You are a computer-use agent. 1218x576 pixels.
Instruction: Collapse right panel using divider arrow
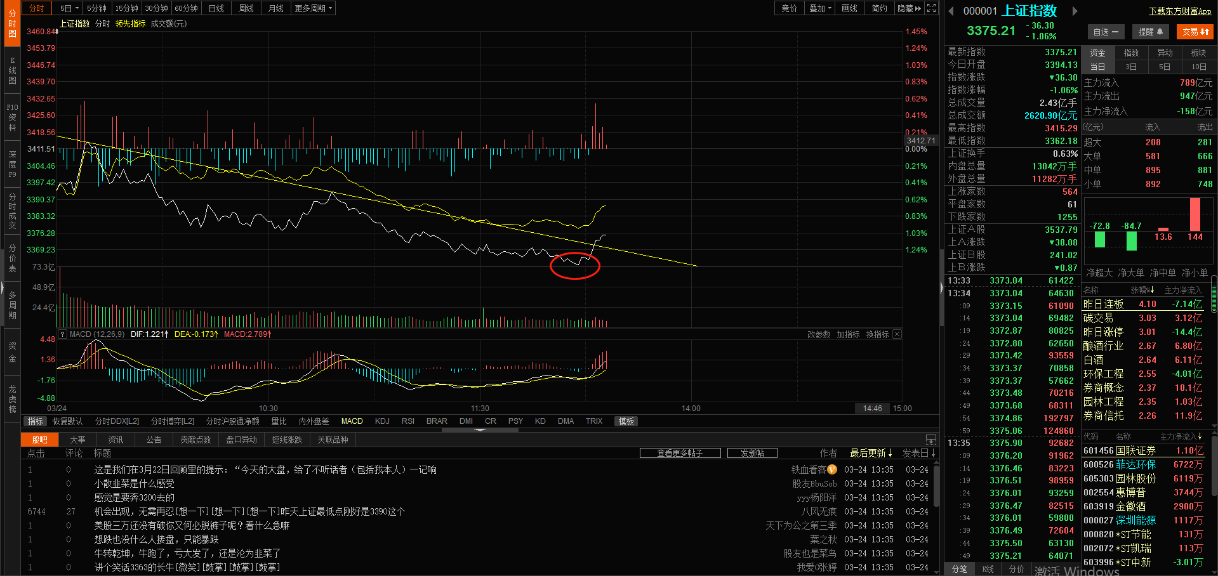click(941, 288)
